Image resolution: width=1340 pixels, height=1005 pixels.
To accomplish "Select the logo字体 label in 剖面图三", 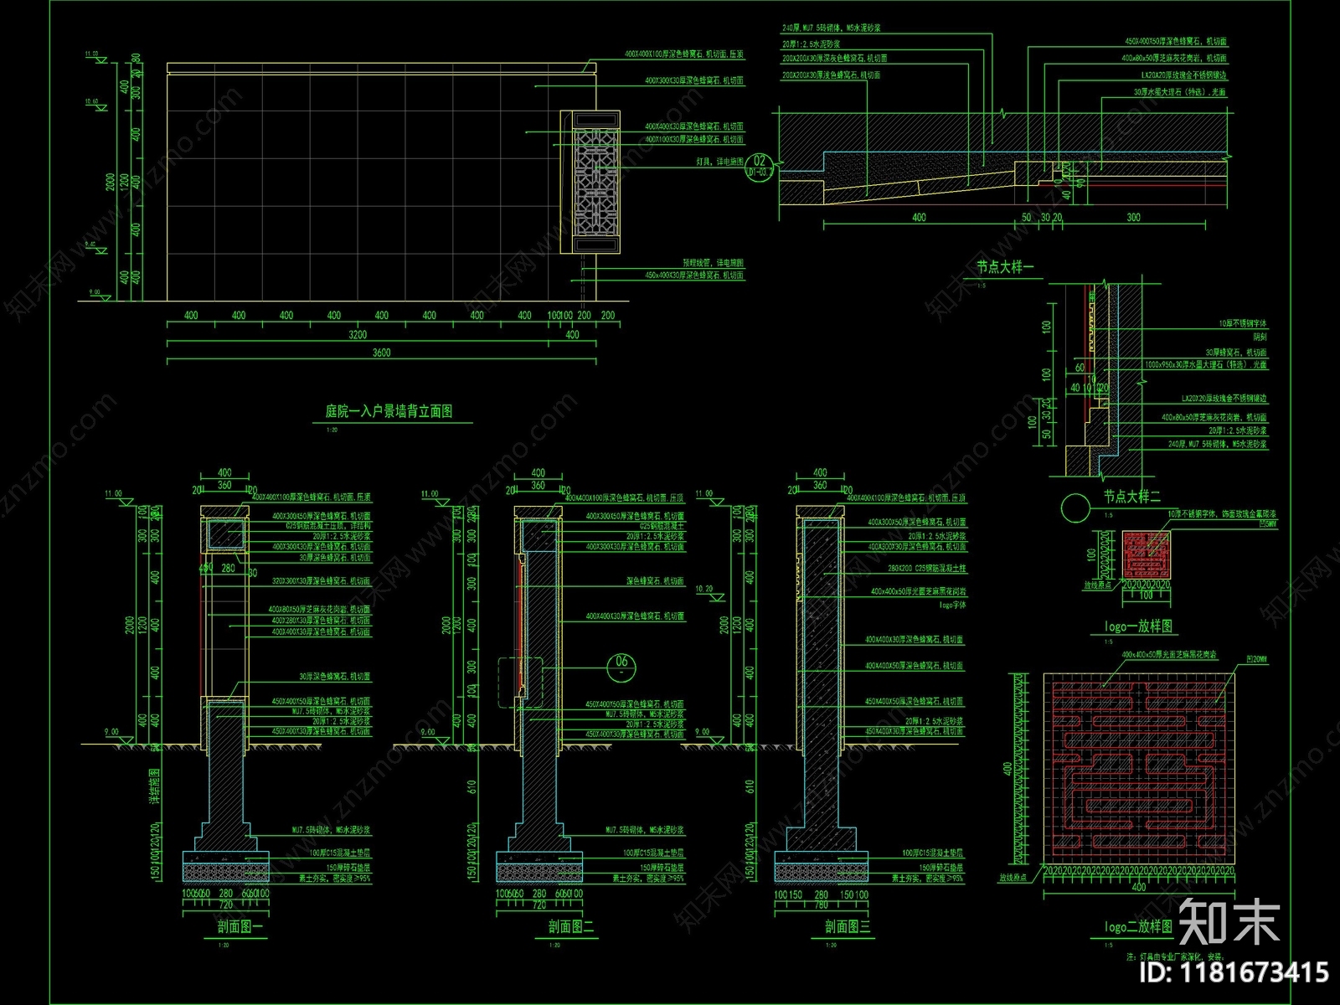I will click(952, 604).
